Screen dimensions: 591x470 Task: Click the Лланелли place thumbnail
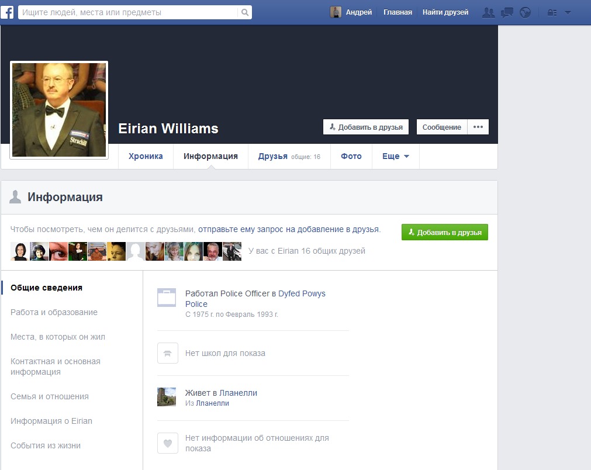(167, 397)
